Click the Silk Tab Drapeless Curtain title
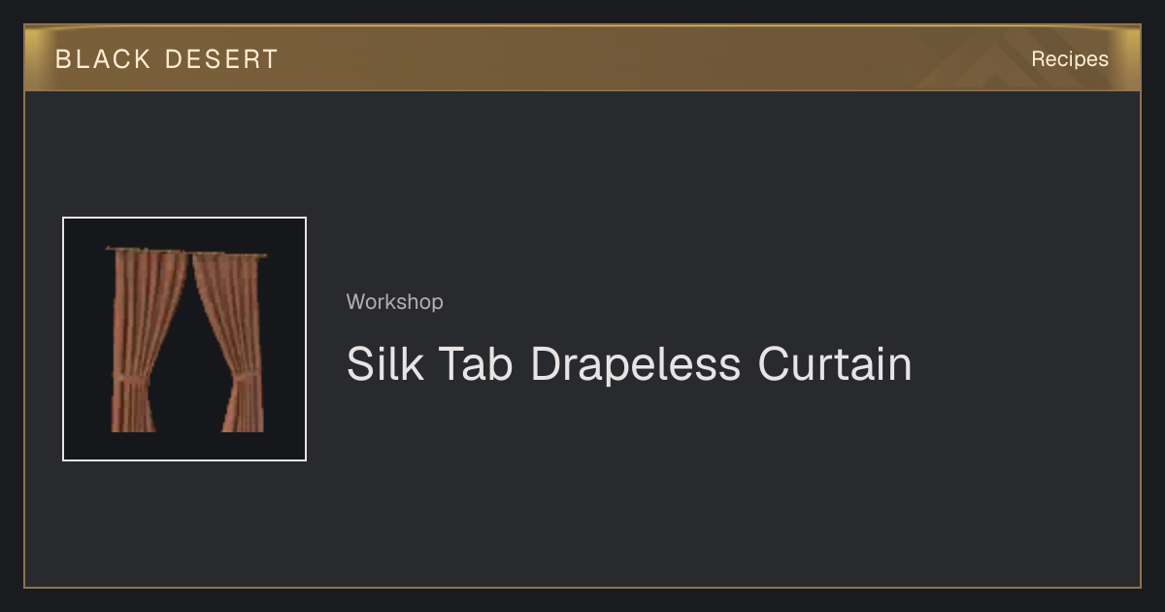The width and height of the screenshot is (1165, 612). pos(629,364)
